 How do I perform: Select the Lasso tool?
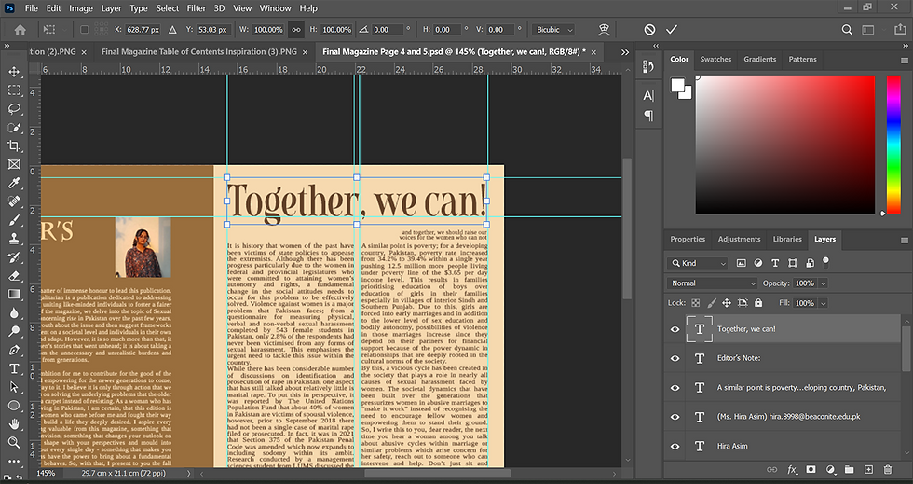click(x=14, y=109)
